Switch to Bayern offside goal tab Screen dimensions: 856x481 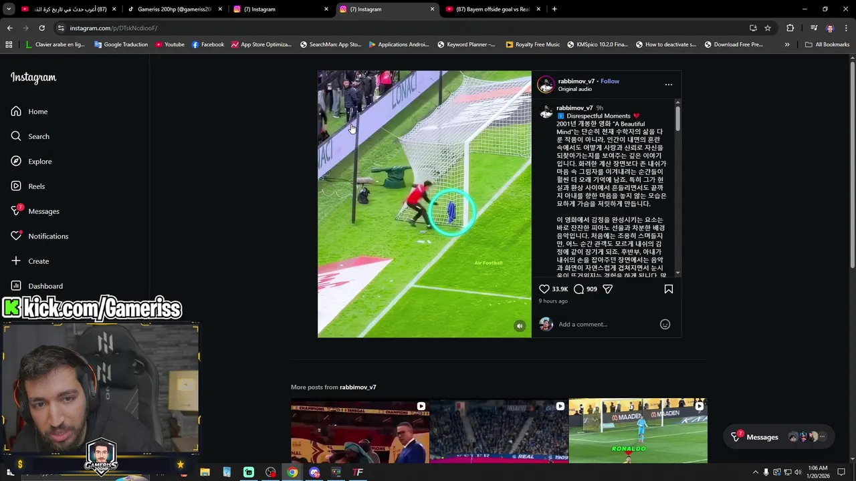pos(494,9)
